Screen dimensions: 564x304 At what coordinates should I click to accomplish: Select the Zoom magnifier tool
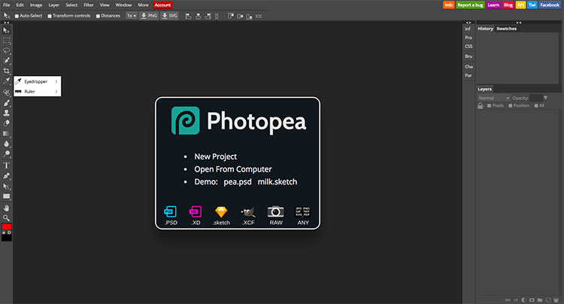pyautogui.click(x=6, y=218)
